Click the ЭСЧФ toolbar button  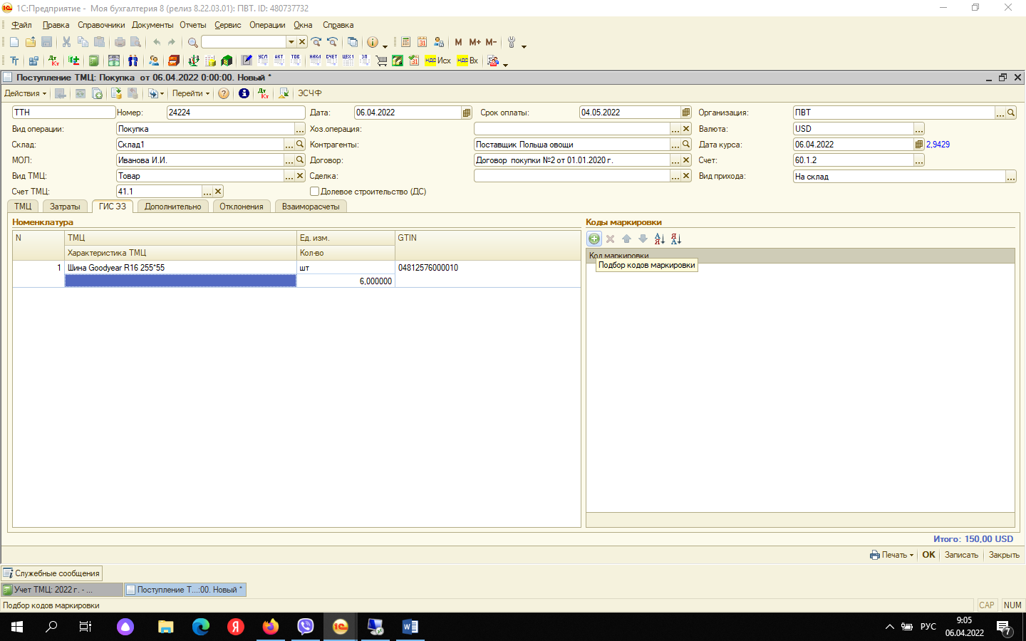pyautogui.click(x=309, y=93)
